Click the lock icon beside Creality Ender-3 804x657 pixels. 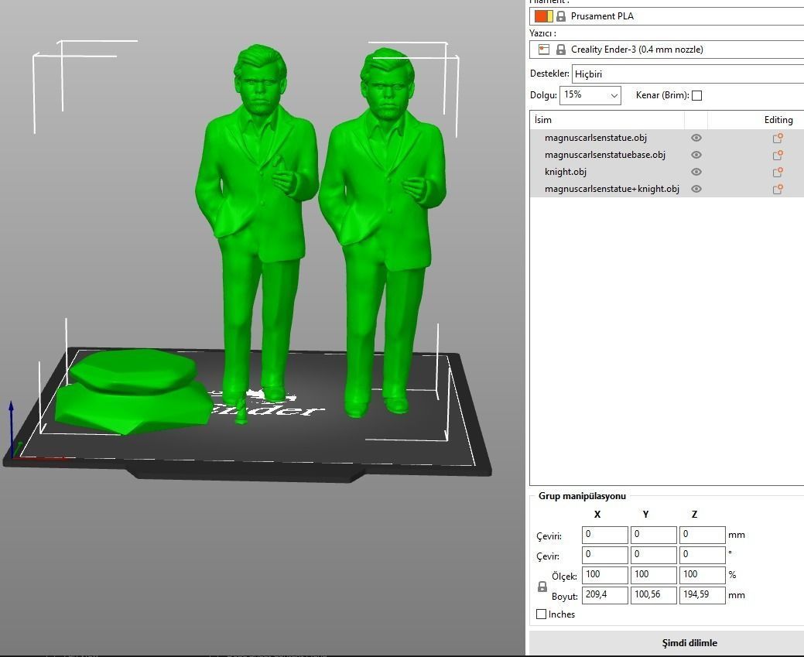pyautogui.click(x=561, y=50)
